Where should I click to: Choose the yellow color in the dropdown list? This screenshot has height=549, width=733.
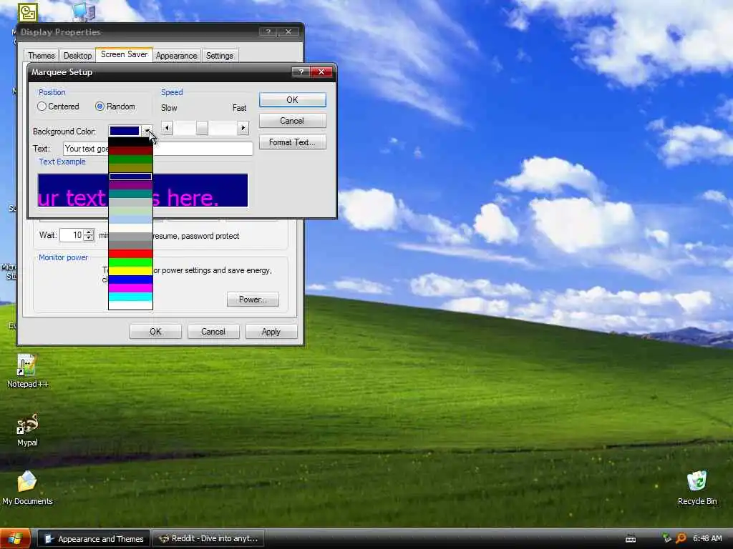130,271
